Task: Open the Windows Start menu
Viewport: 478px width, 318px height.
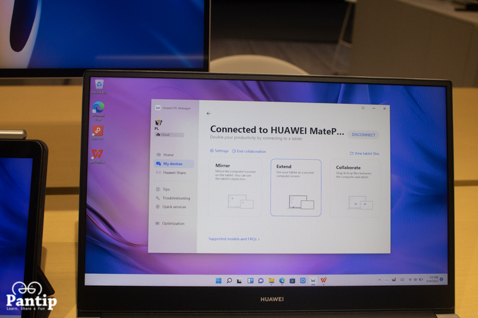Action: click(219, 280)
